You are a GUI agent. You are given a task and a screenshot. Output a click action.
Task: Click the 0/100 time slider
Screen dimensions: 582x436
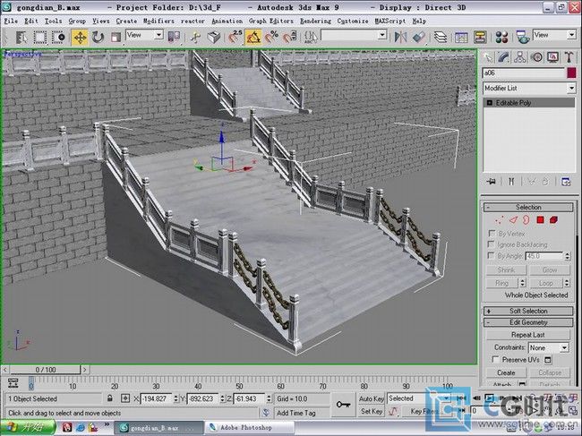point(46,370)
